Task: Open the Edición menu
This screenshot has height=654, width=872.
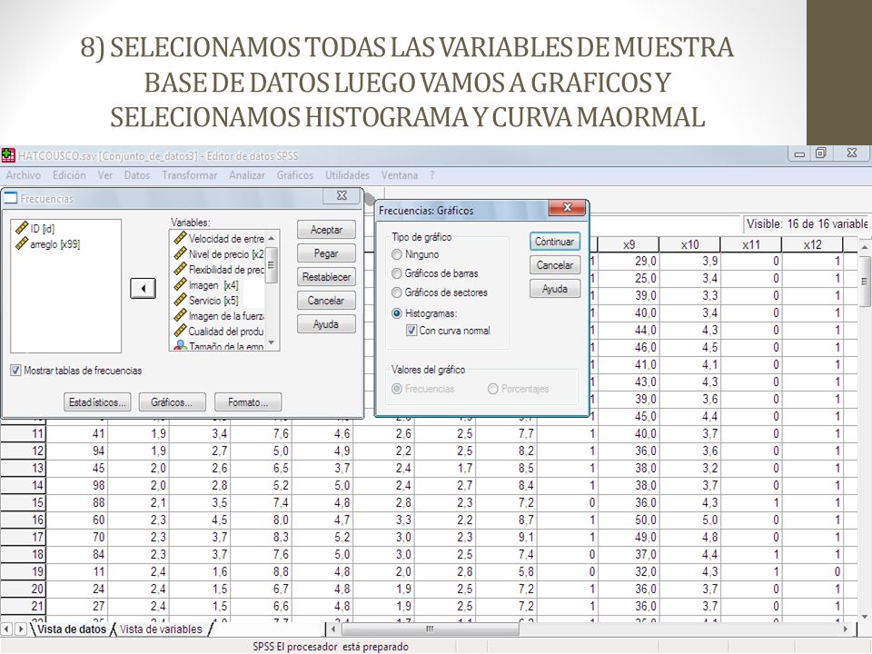Action: click(x=69, y=175)
